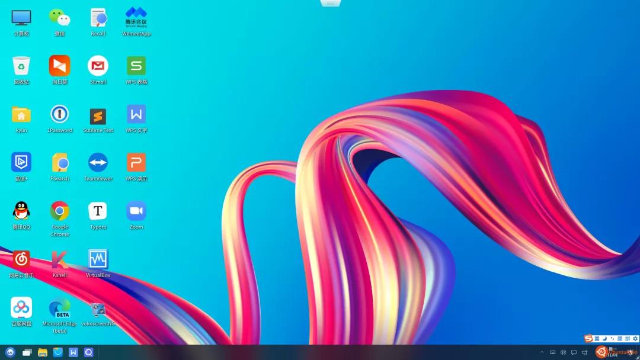The image size is (640, 360).
Task: Launch the WemeetApp Tencent Meeting icon
Action: click(136, 18)
